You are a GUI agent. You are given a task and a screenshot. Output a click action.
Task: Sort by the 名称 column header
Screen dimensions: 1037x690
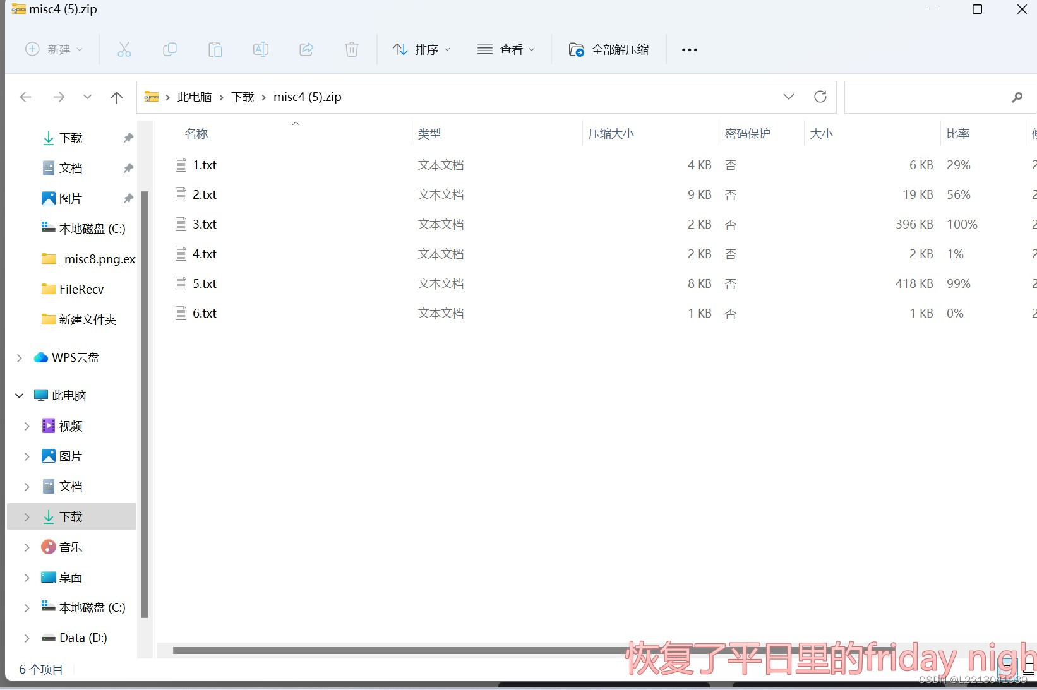tap(196, 134)
